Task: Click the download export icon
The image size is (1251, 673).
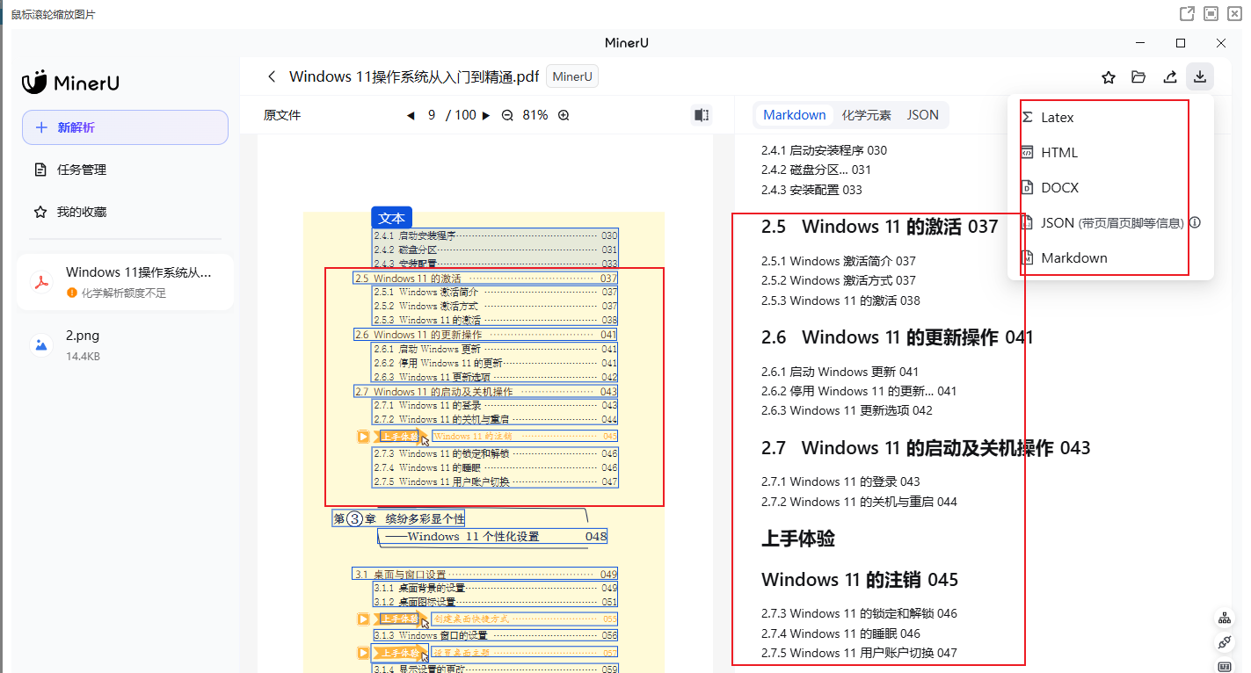Action: pos(1200,77)
